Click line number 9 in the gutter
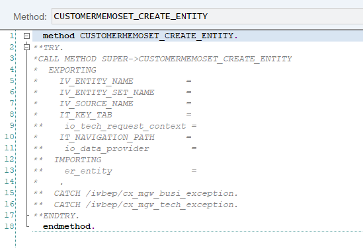Screen dimensions: 363x248 coord(12,125)
